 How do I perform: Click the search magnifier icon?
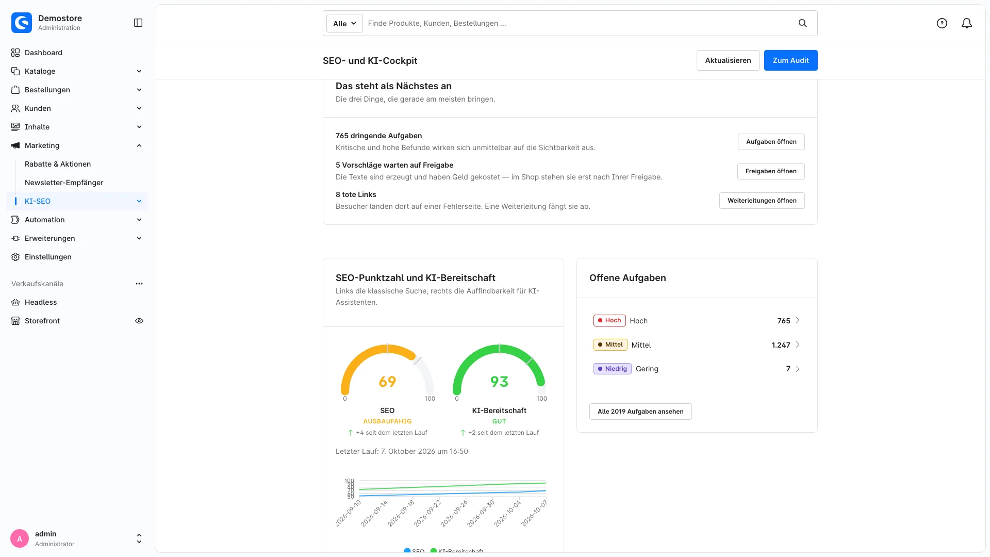803,23
